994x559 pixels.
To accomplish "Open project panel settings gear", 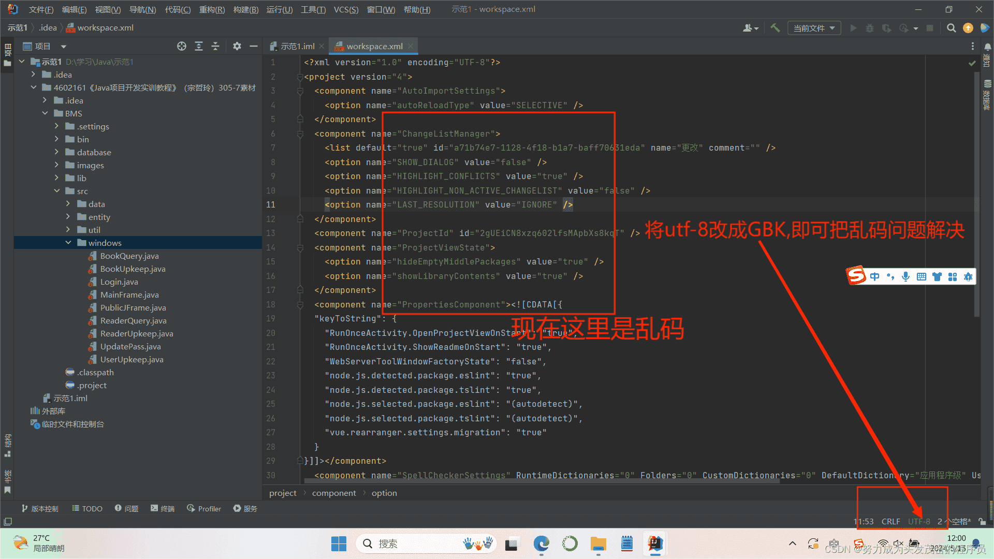I will tap(237, 46).
